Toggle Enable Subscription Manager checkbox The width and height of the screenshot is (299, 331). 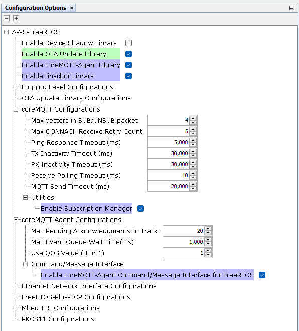pyautogui.click(x=140, y=209)
